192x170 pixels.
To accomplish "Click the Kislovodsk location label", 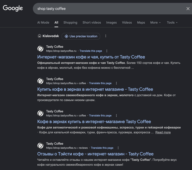I will [51, 36].
